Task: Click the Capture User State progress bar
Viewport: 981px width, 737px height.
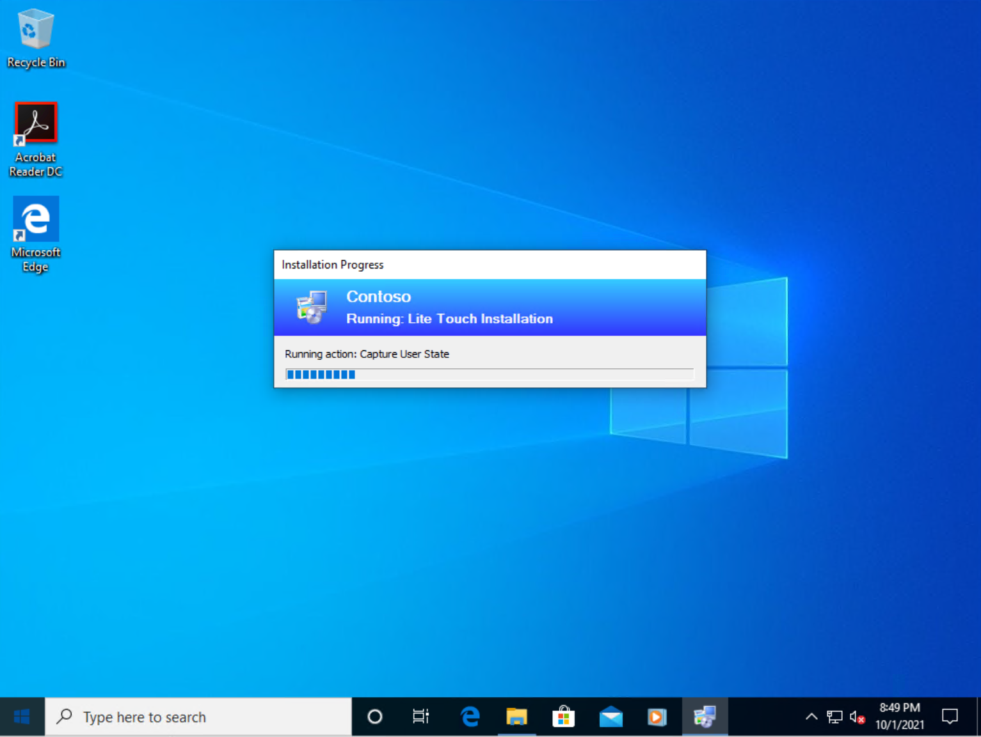Action: (490, 375)
